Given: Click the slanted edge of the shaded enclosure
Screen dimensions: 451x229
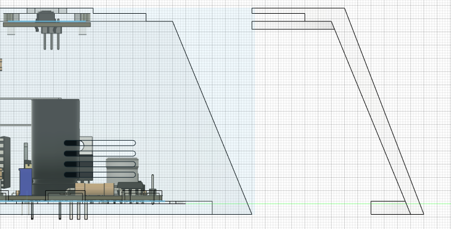Looking at the screenshot, I should [x=212, y=117].
